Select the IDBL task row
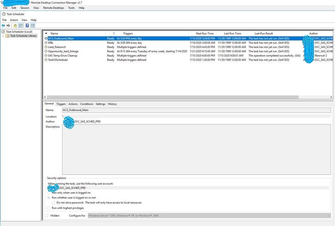 (51, 43)
